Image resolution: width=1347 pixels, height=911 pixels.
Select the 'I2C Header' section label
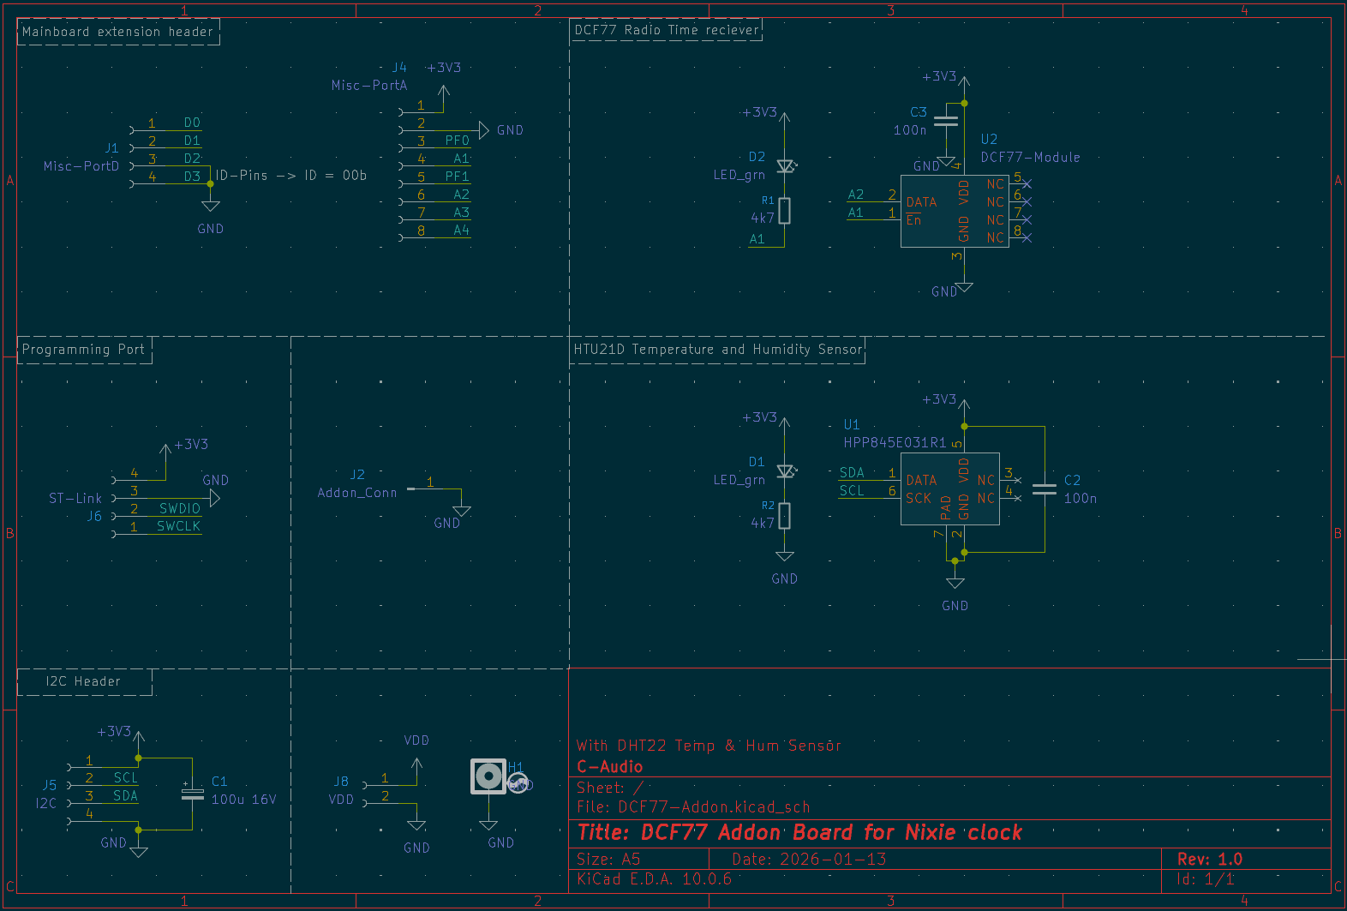(x=83, y=681)
